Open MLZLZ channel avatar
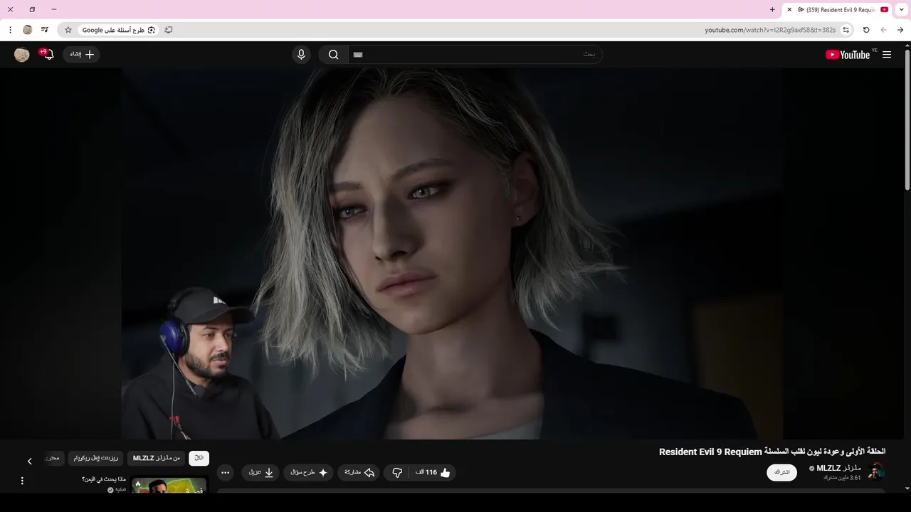The height and width of the screenshot is (512, 911). point(876,471)
